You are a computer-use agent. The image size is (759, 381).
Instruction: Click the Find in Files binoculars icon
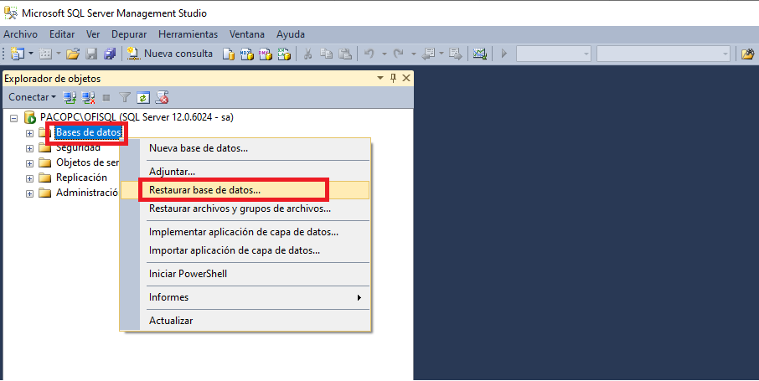(748, 54)
